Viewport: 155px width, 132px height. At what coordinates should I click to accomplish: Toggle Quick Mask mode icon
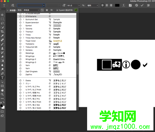[2, 112]
